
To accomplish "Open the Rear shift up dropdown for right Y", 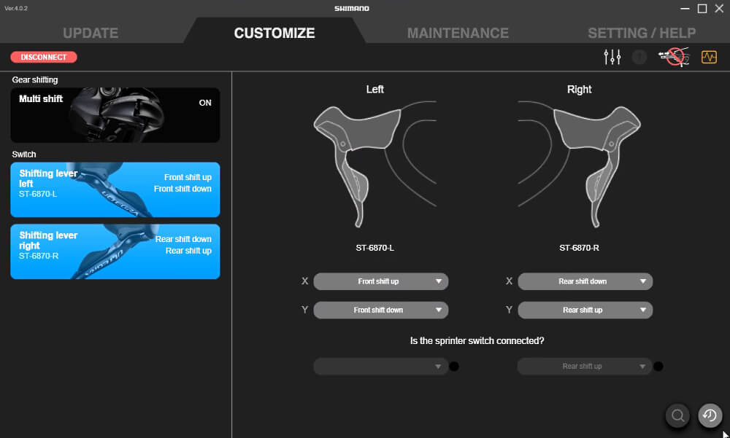I will pos(585,310).
